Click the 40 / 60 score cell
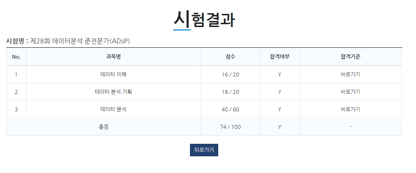The image size is (416, 173). (230, 109)
